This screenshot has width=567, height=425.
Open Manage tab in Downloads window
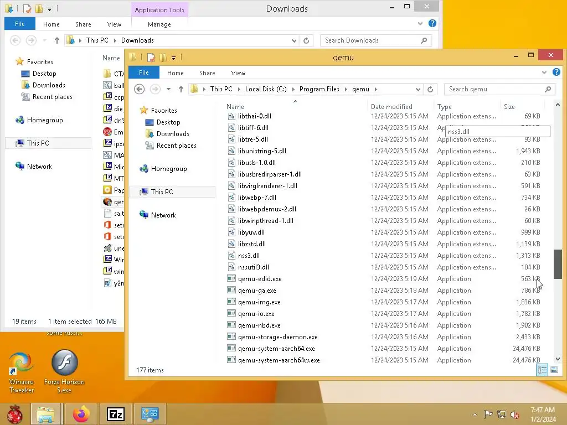[x=159, y=24]
